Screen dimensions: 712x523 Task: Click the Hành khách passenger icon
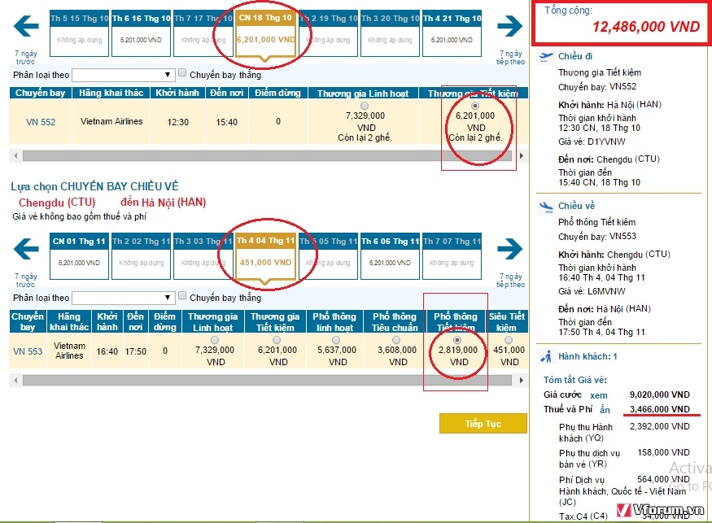pos(546,357)
